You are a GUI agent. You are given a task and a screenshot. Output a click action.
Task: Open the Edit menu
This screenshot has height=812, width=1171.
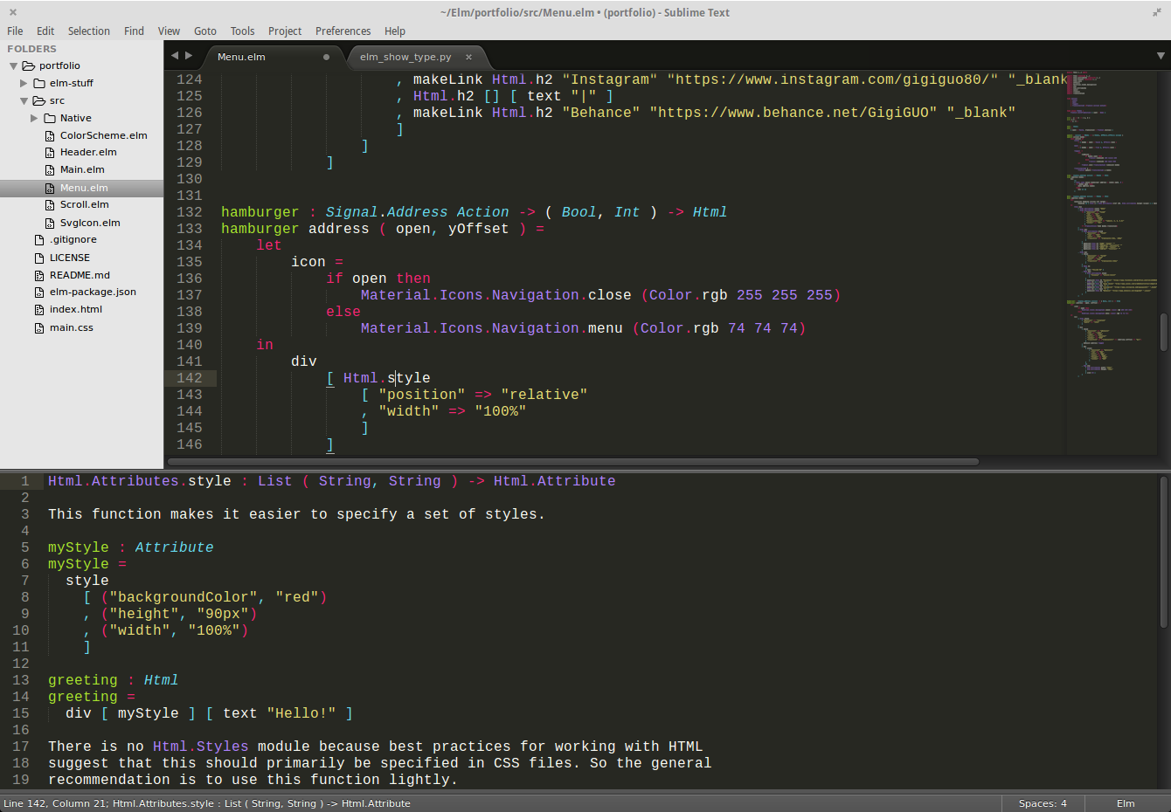point(45,31)
